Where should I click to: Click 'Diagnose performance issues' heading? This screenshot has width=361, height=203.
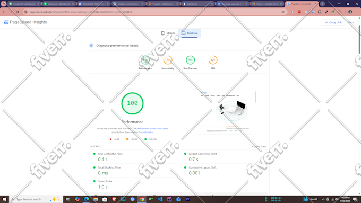tap(117, 45)
